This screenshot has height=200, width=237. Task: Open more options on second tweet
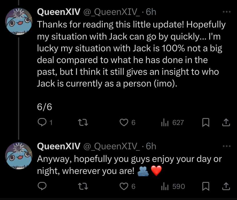[x=227, y=146]
